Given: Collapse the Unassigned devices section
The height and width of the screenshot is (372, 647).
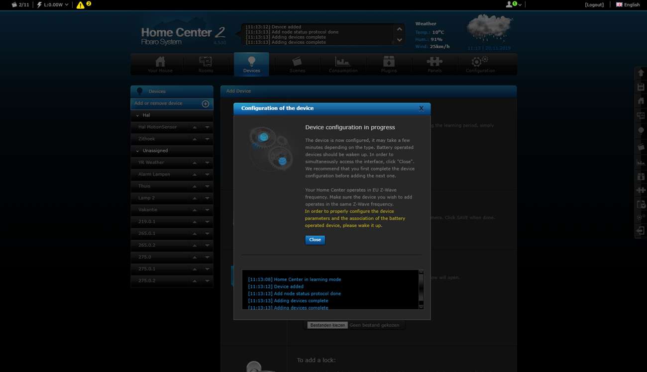Looking at the screenshot, I should [138, 151].
